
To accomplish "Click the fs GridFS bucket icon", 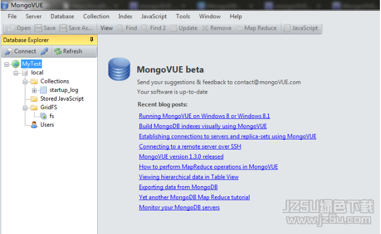I will click(x=44, y=116).
